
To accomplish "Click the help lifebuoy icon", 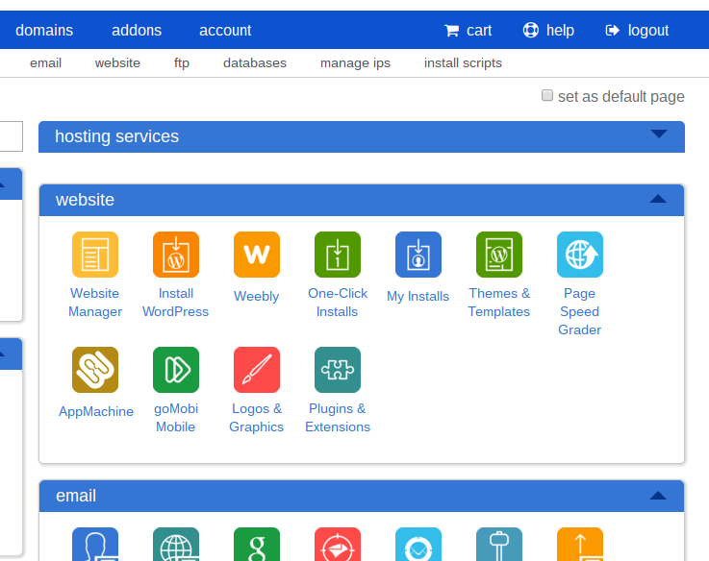I will (530, 30).
